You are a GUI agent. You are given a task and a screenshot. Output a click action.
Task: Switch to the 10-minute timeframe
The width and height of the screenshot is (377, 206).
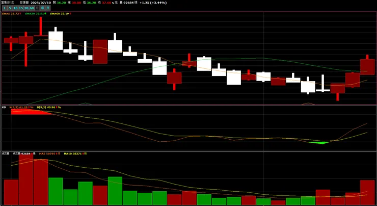point(15,8)
